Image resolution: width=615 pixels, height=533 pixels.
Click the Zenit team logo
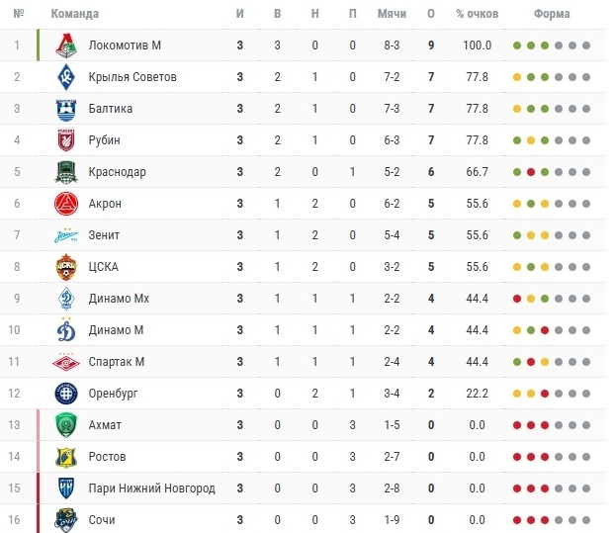[66, 235]
